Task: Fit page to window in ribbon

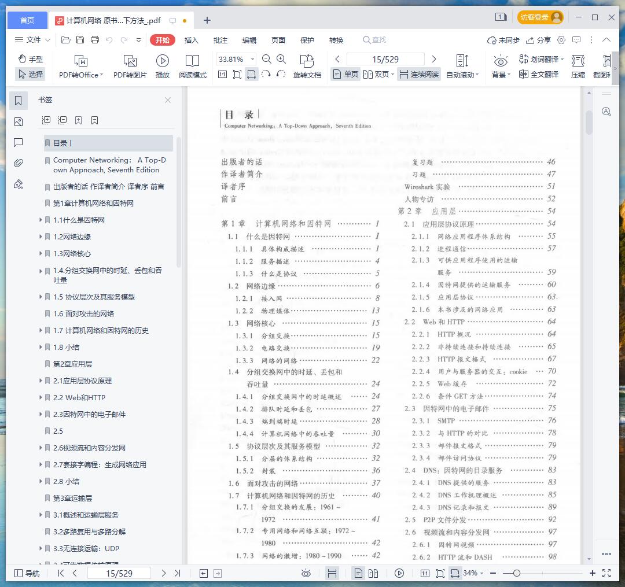Action: 237,75
